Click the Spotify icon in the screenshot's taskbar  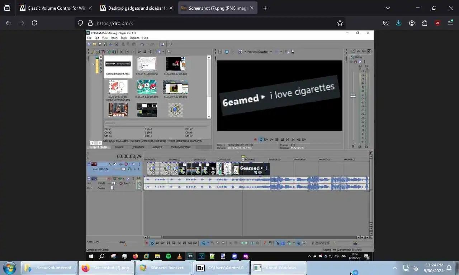click(168, 256)
